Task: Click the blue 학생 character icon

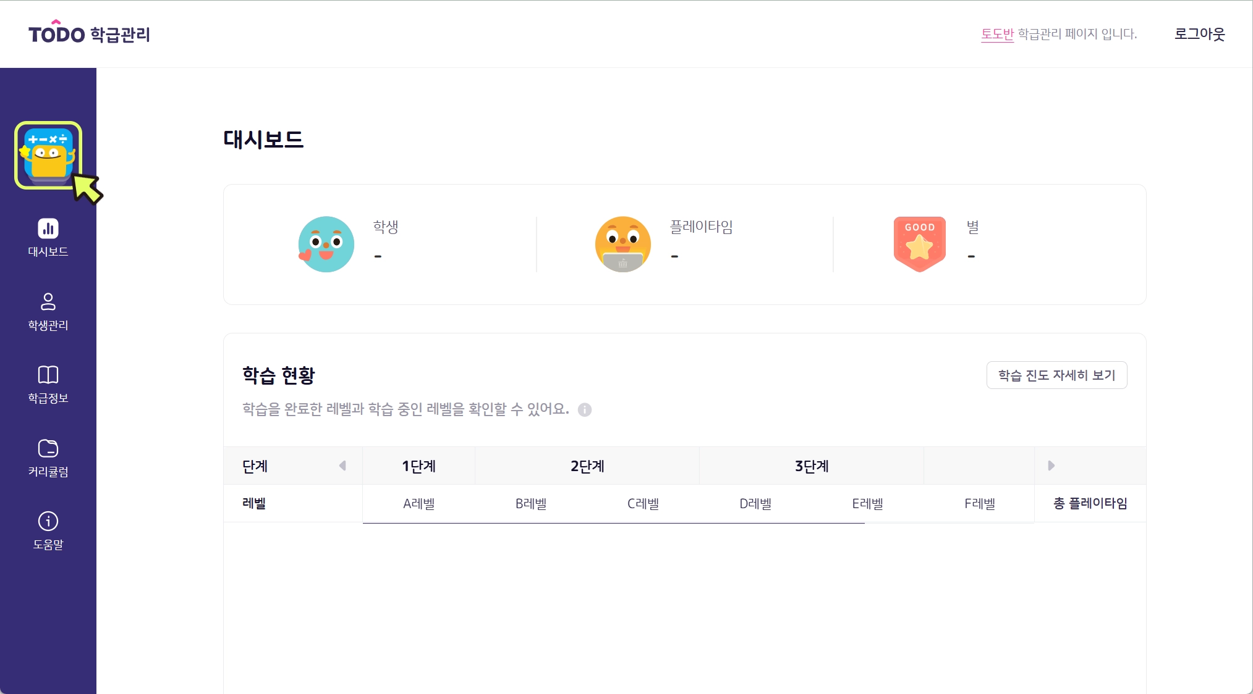Action: [x=326, y=244]
